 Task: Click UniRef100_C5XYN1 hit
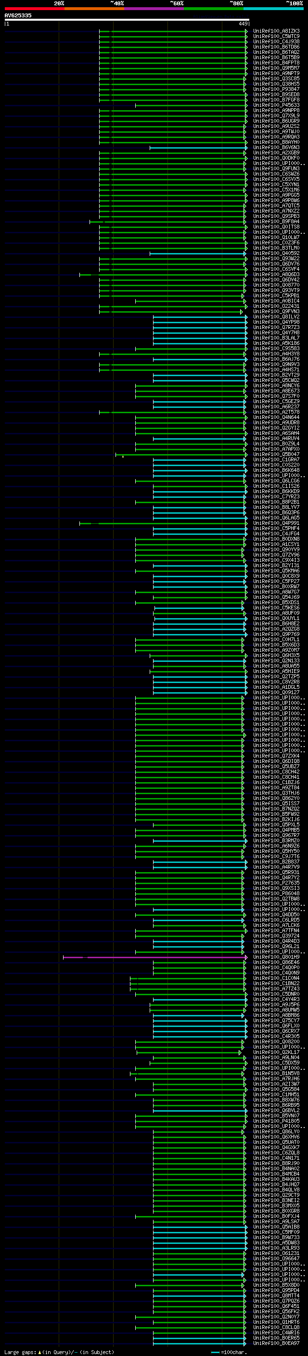pyautogui.click(x=276, y=184)
